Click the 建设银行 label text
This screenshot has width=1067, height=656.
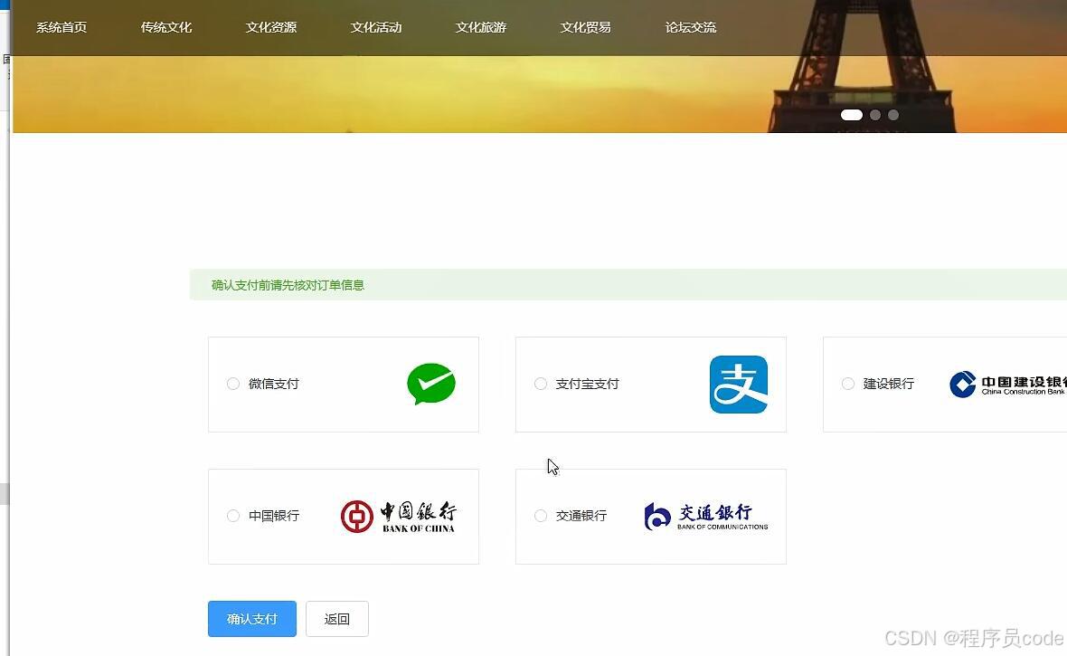click(889, 384)
